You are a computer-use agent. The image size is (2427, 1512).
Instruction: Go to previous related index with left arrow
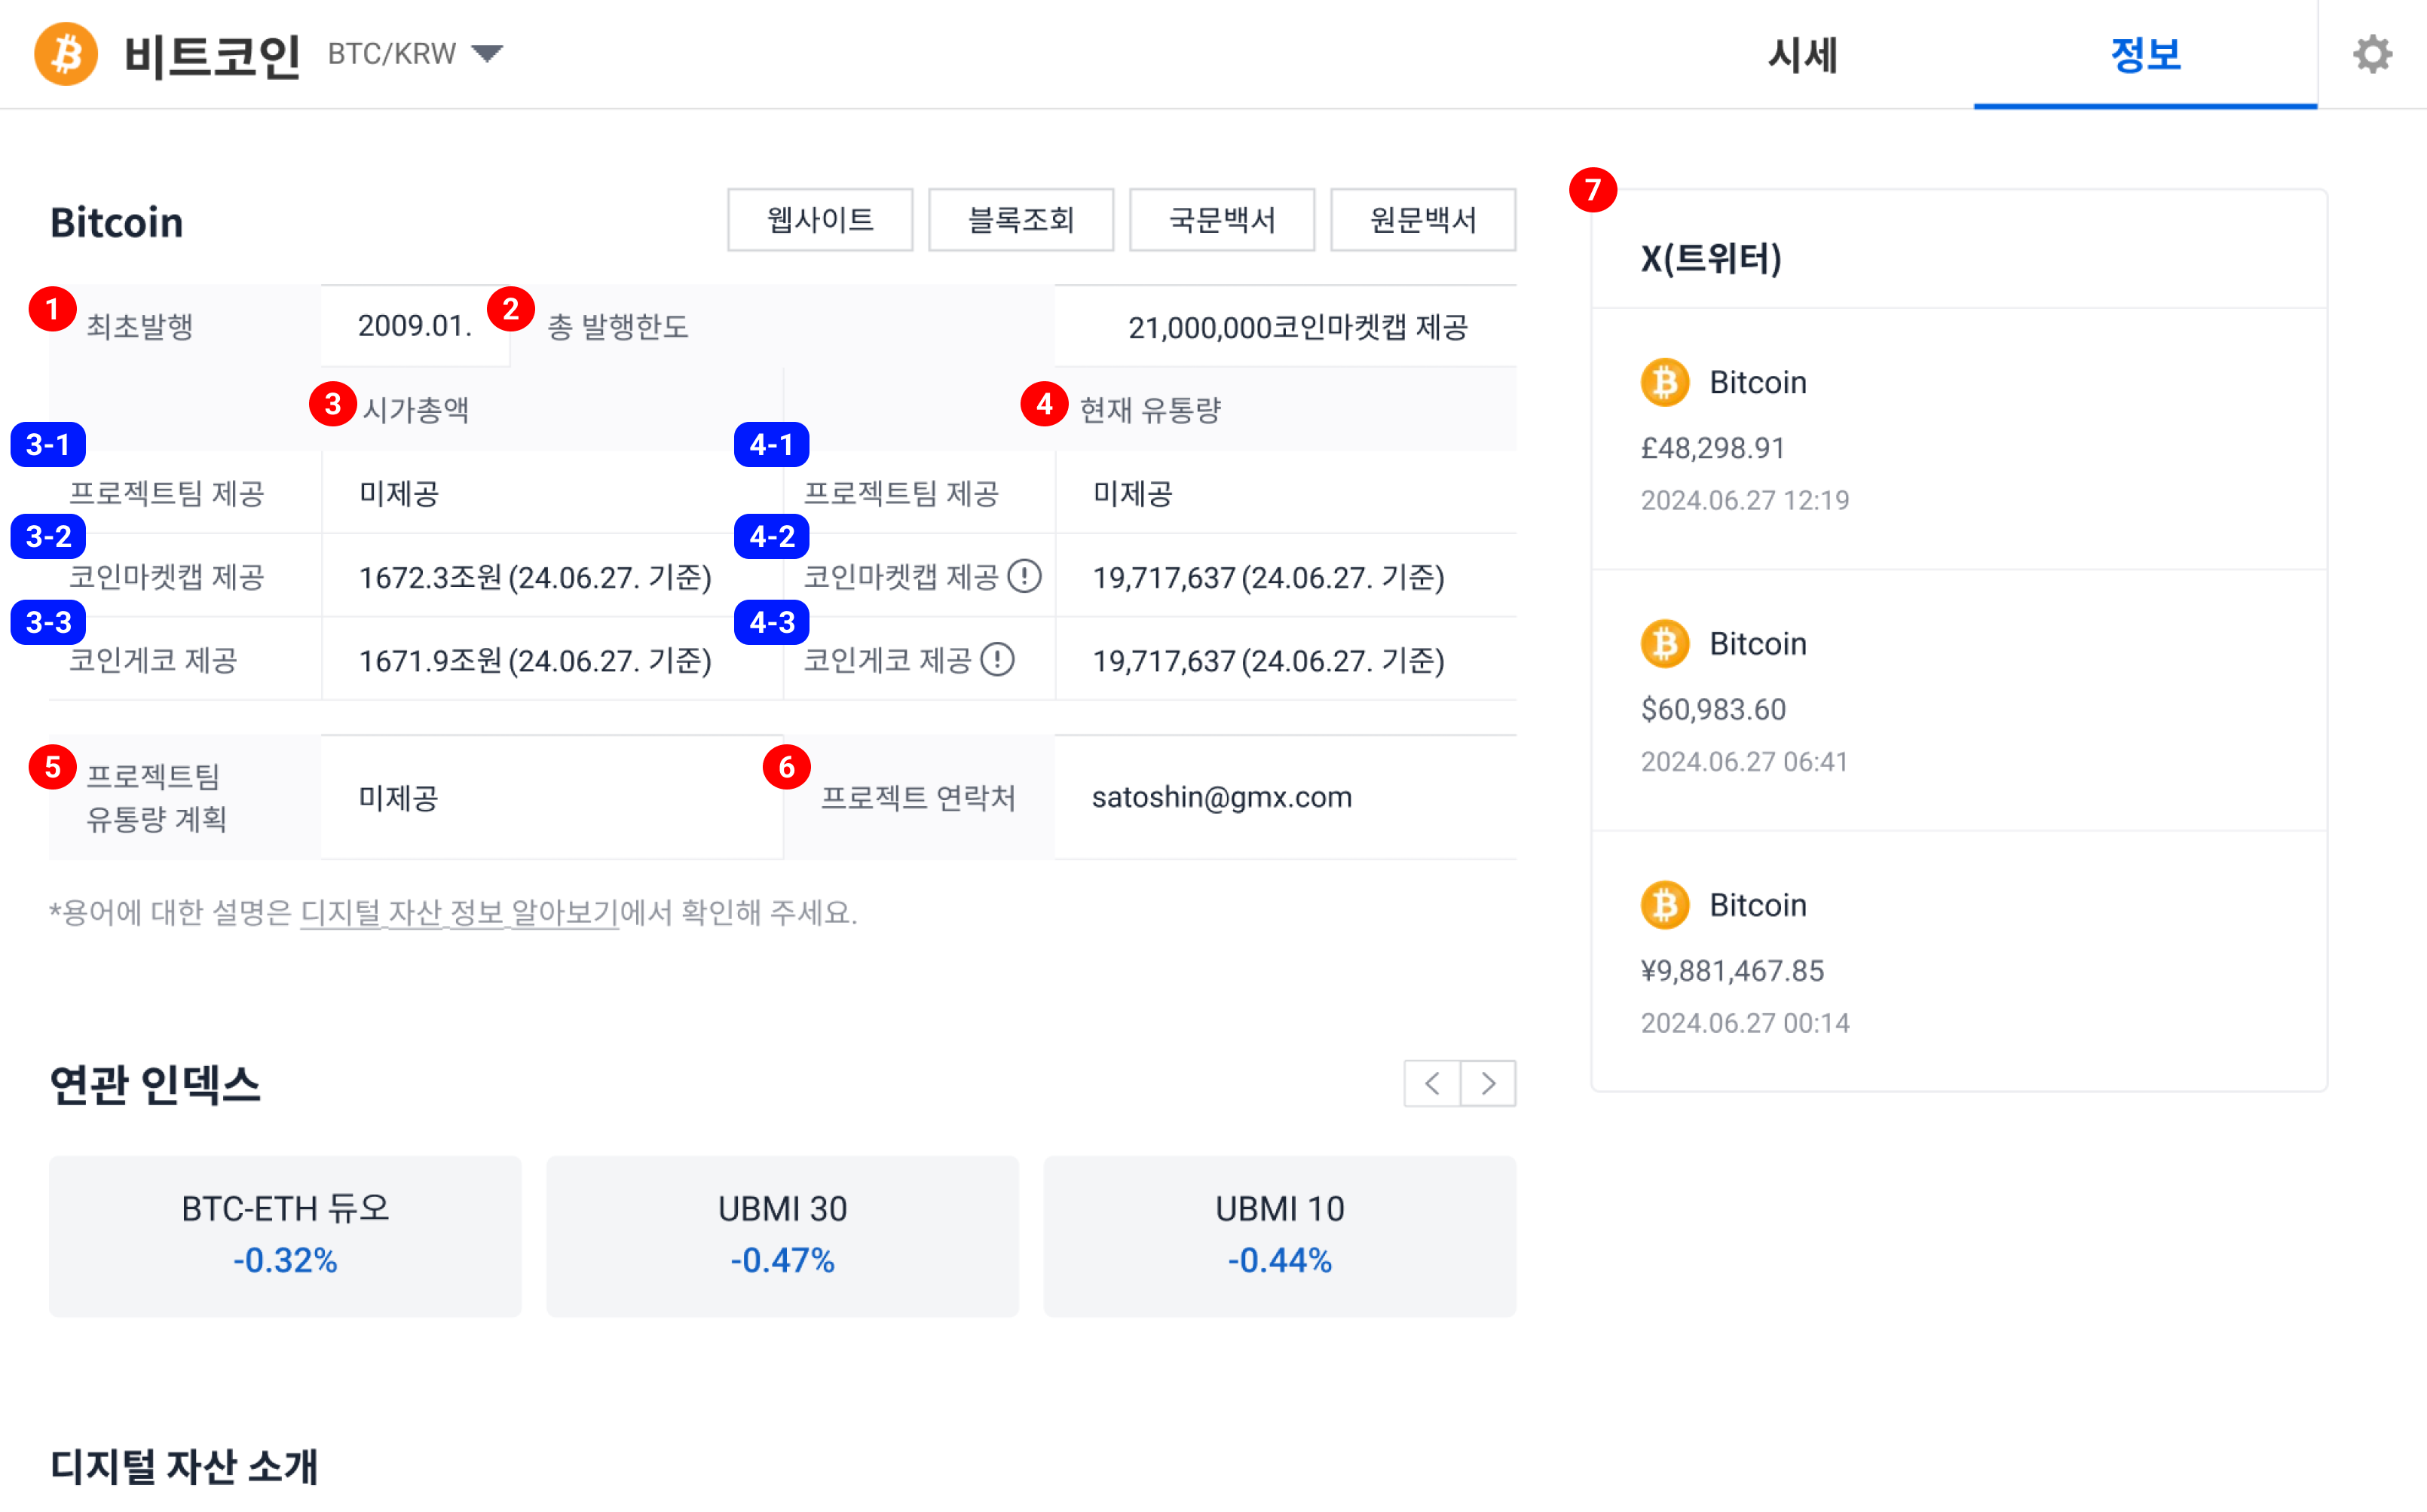[1431, 1083]
